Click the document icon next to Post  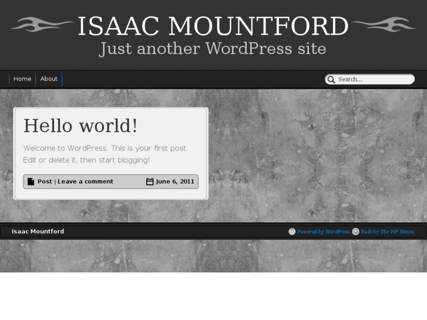[x=31, y=181]
